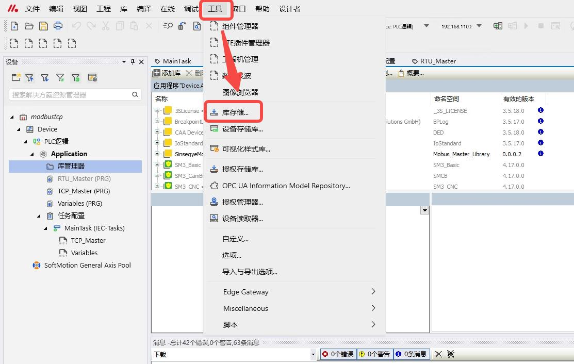Click search magnifier in solution explorer box

click(135, 94)
